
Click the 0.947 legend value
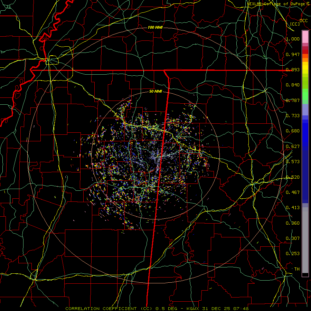293,54
